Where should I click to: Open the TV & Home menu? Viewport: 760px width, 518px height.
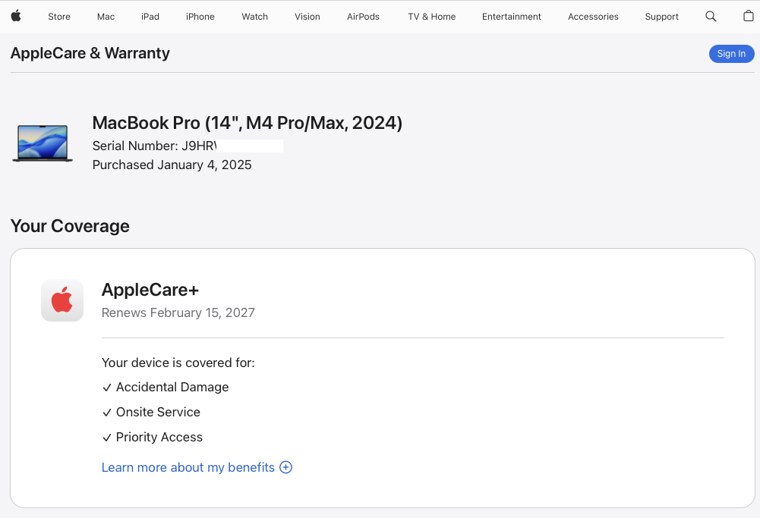431,17
